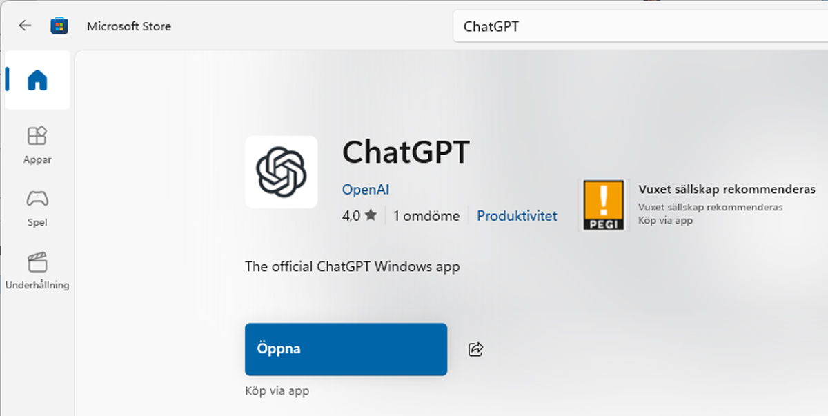
Task: Switch to the Underhållning section
Action: (37, 270)
